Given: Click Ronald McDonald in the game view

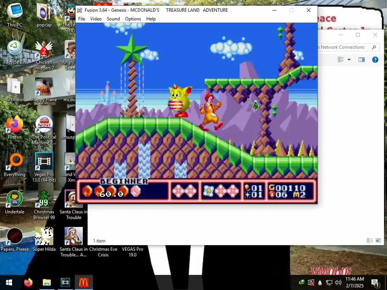Looking at the screenshot, I should 210,111.
